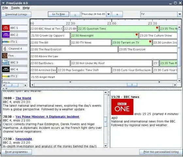Screen dimensions: 183x157
Task: Open the window menu triangle in title bar
Action: point(3,3)
